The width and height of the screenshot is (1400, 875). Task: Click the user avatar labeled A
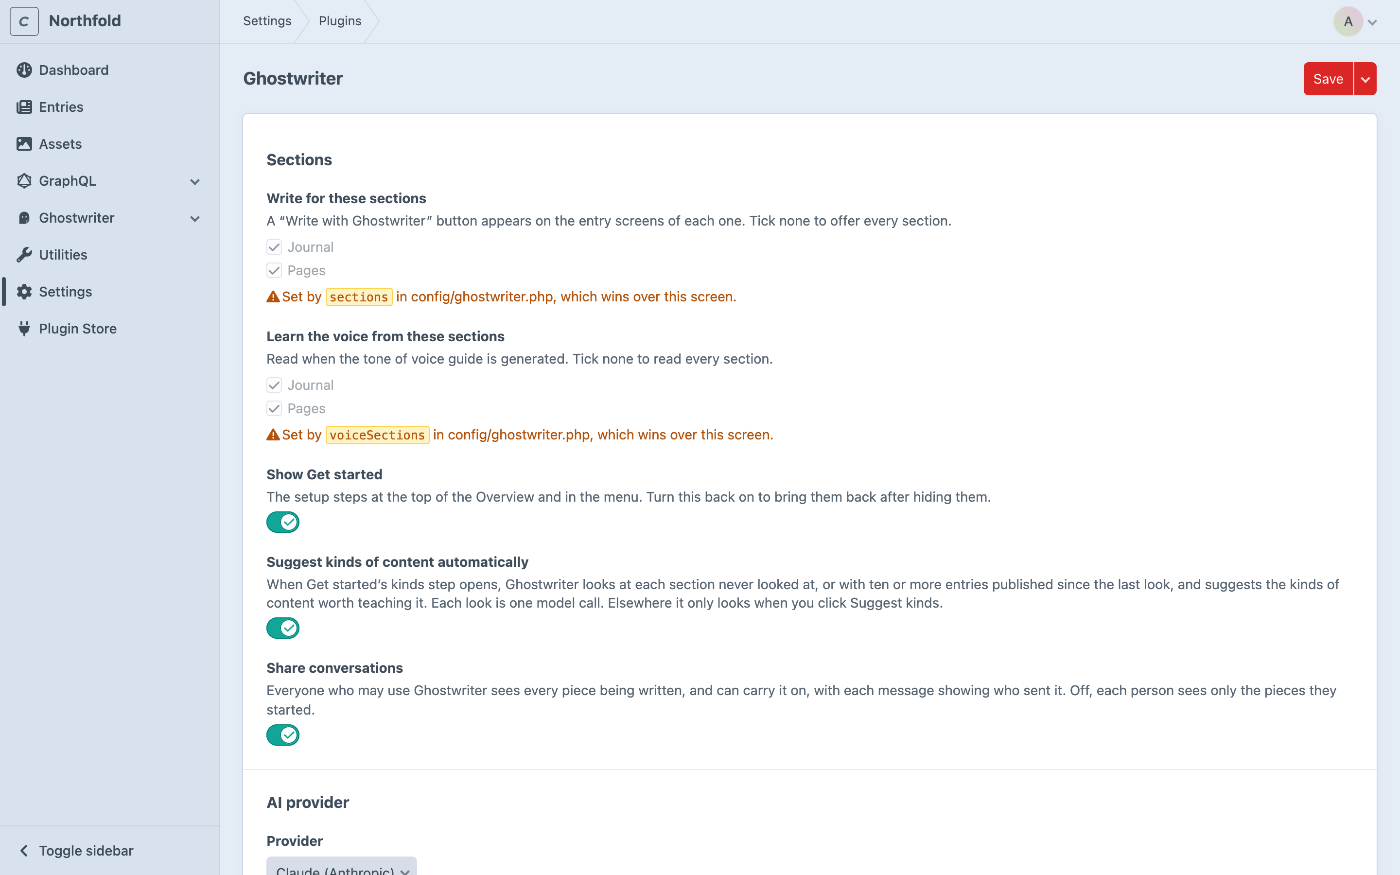(1348, 21)
